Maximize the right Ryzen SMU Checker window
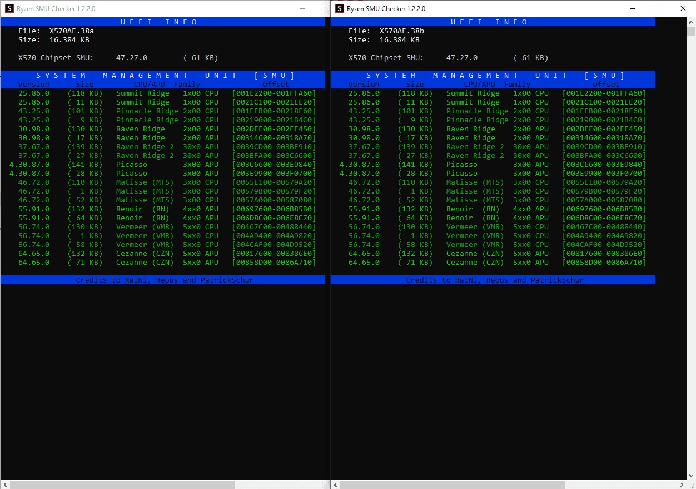Screen dimensions: 696x489 coord(658,8)
